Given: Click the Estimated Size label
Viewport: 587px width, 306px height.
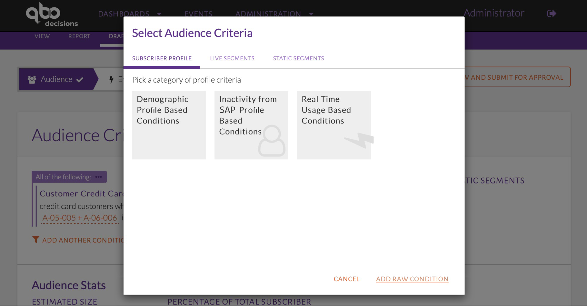Looking at the screenshot, I should click(65, 302).
